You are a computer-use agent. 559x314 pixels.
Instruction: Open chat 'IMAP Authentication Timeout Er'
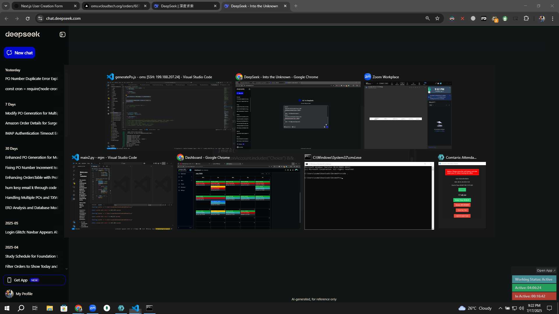(31, 133)
